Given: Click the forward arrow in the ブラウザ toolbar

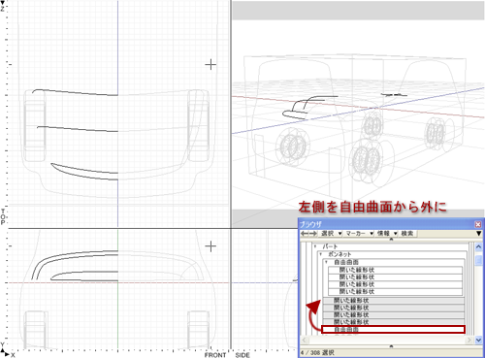Looking at the screenshot, I should [x=313, y=233].
